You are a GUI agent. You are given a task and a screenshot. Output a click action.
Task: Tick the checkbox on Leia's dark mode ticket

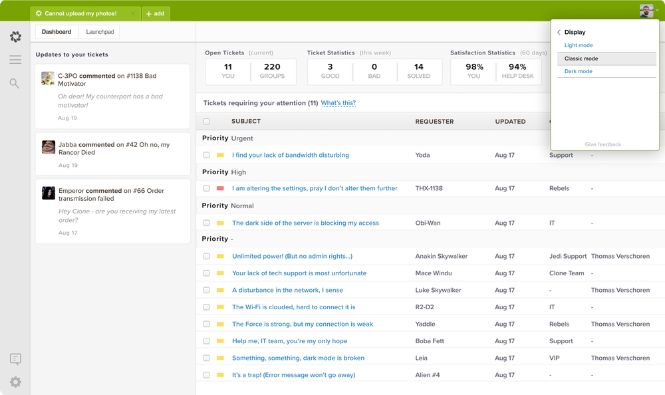click(206, 357)
